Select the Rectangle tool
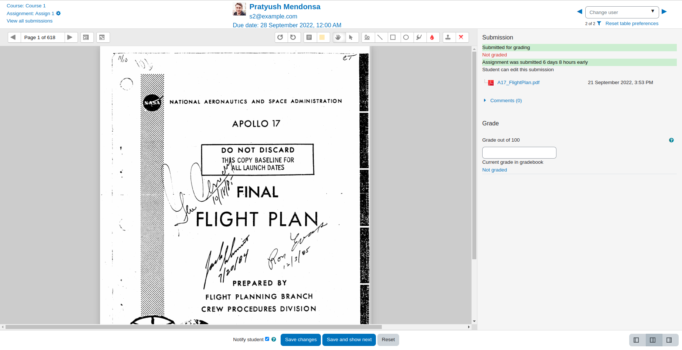The image size is (682, 350). pyautogui.click(x=394, y=37)
